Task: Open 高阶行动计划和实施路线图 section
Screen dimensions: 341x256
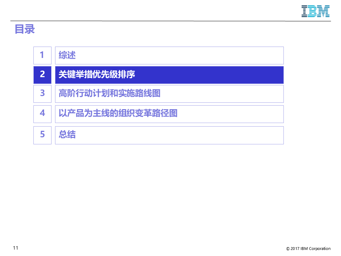Action: (109, 94)
